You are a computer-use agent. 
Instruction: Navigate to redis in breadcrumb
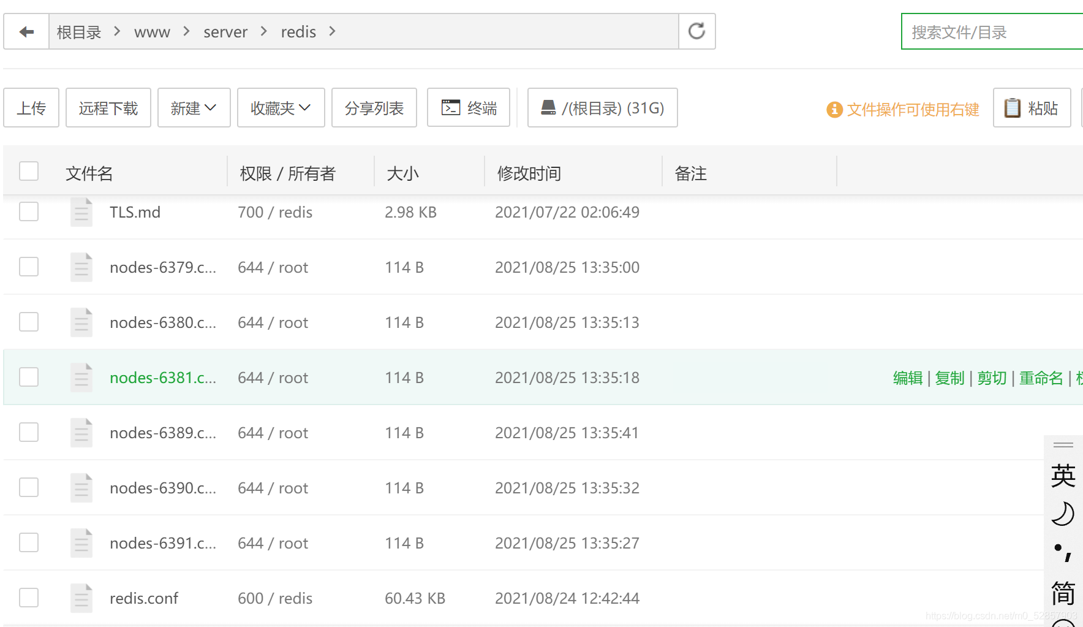click(298, 32)
